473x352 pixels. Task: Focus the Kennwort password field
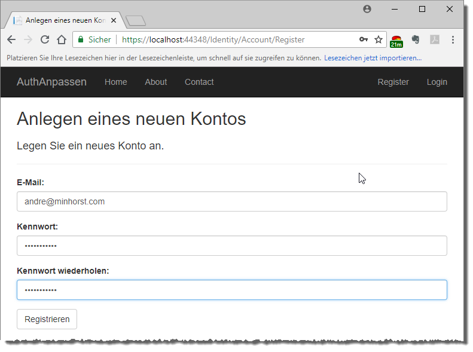click(x=232, y=246)
